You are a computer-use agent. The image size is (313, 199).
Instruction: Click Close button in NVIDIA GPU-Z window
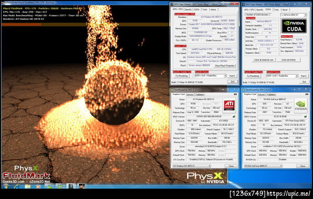[303, 166]
